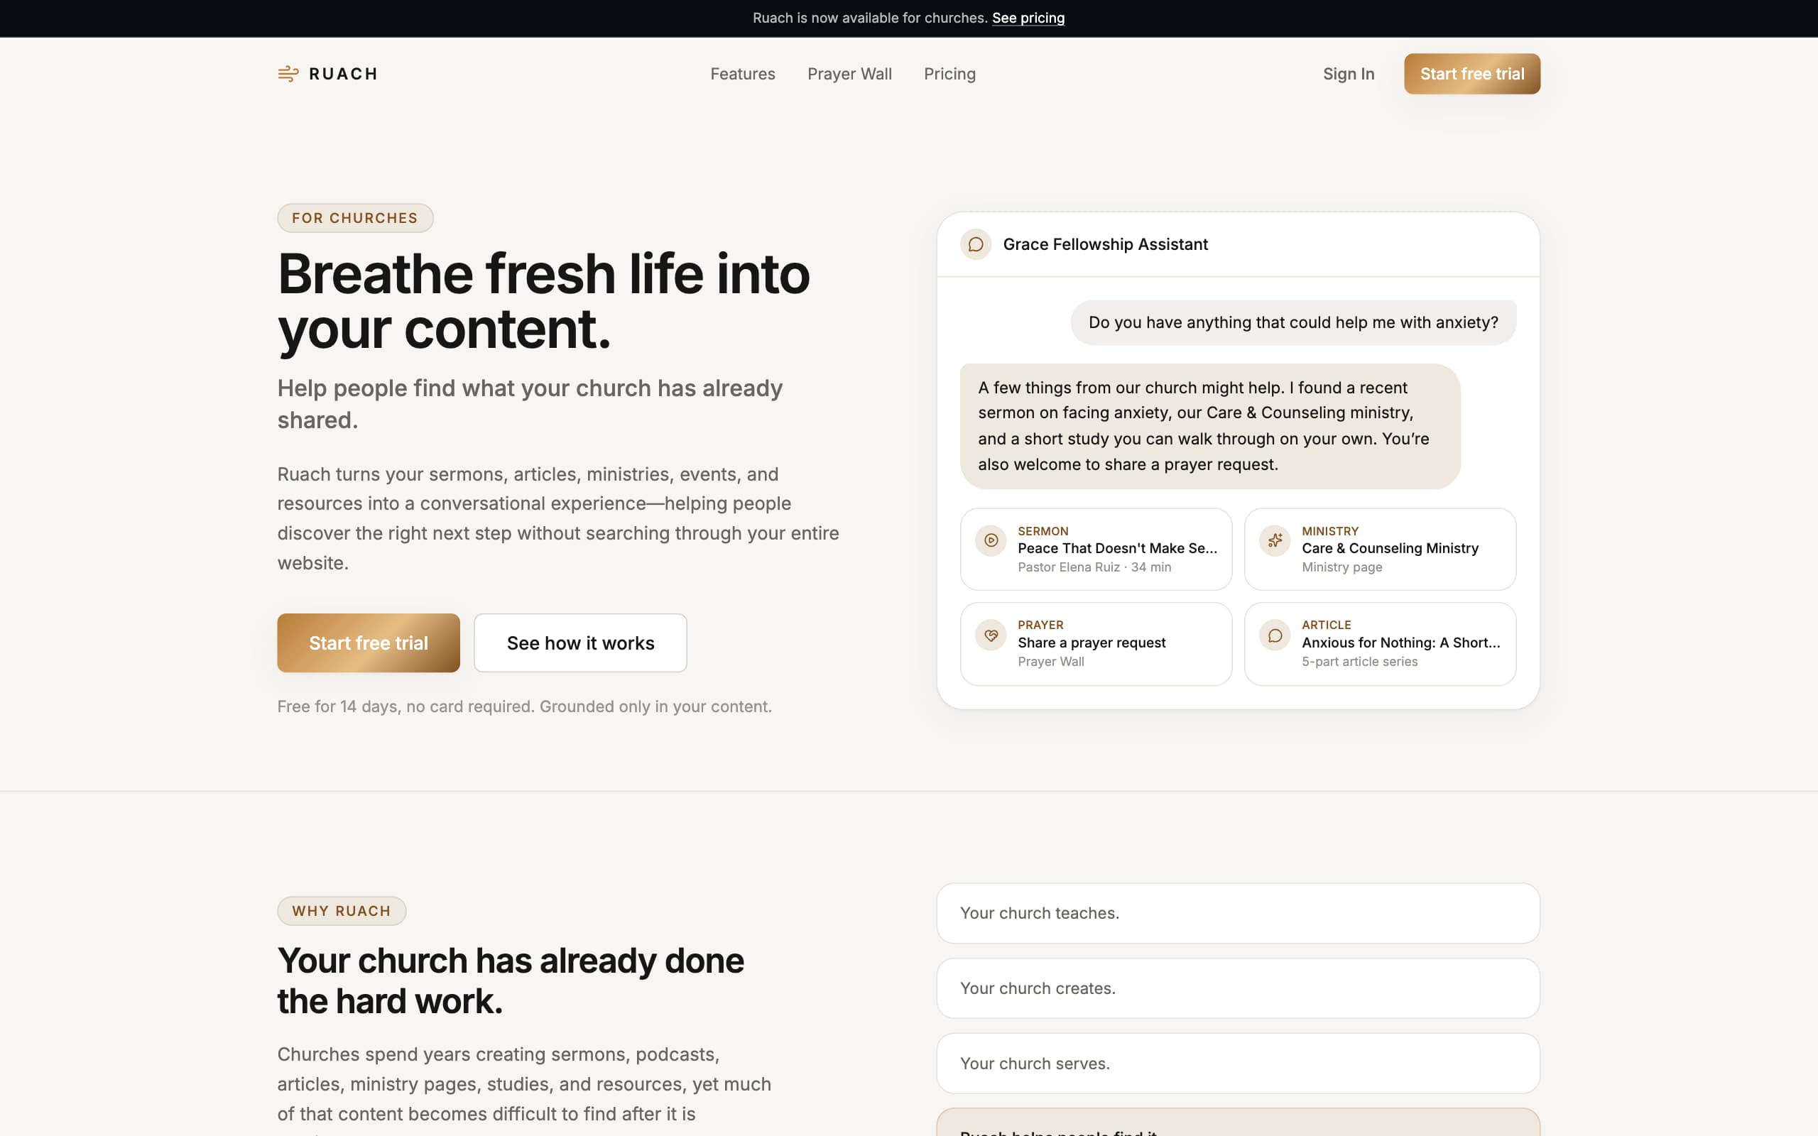
Task: Click the Ruach wind logo icon
Action: [288, 74]
